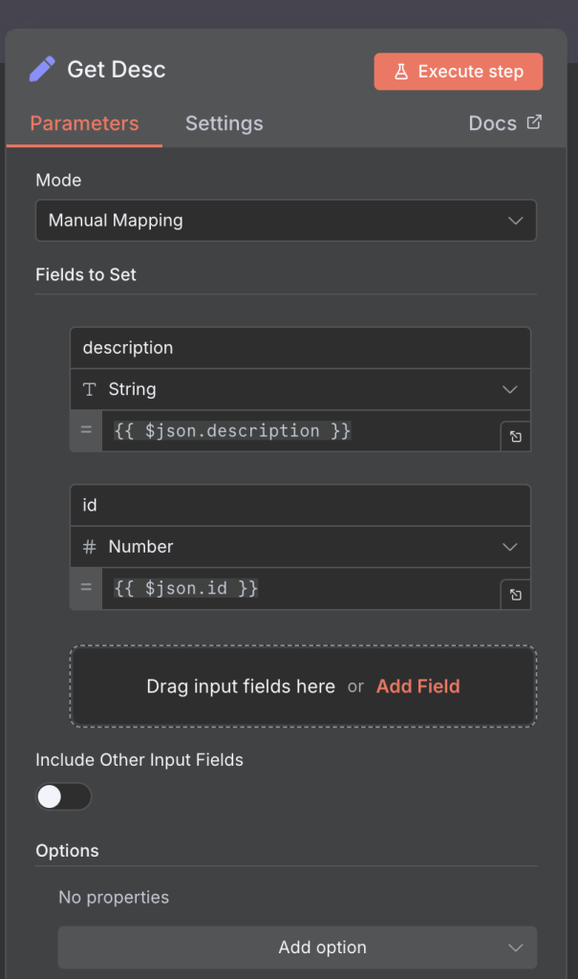The image size is (578, 979).
Task: Enable Include Other Input Fields toggle
Action: tap(63, 796)
